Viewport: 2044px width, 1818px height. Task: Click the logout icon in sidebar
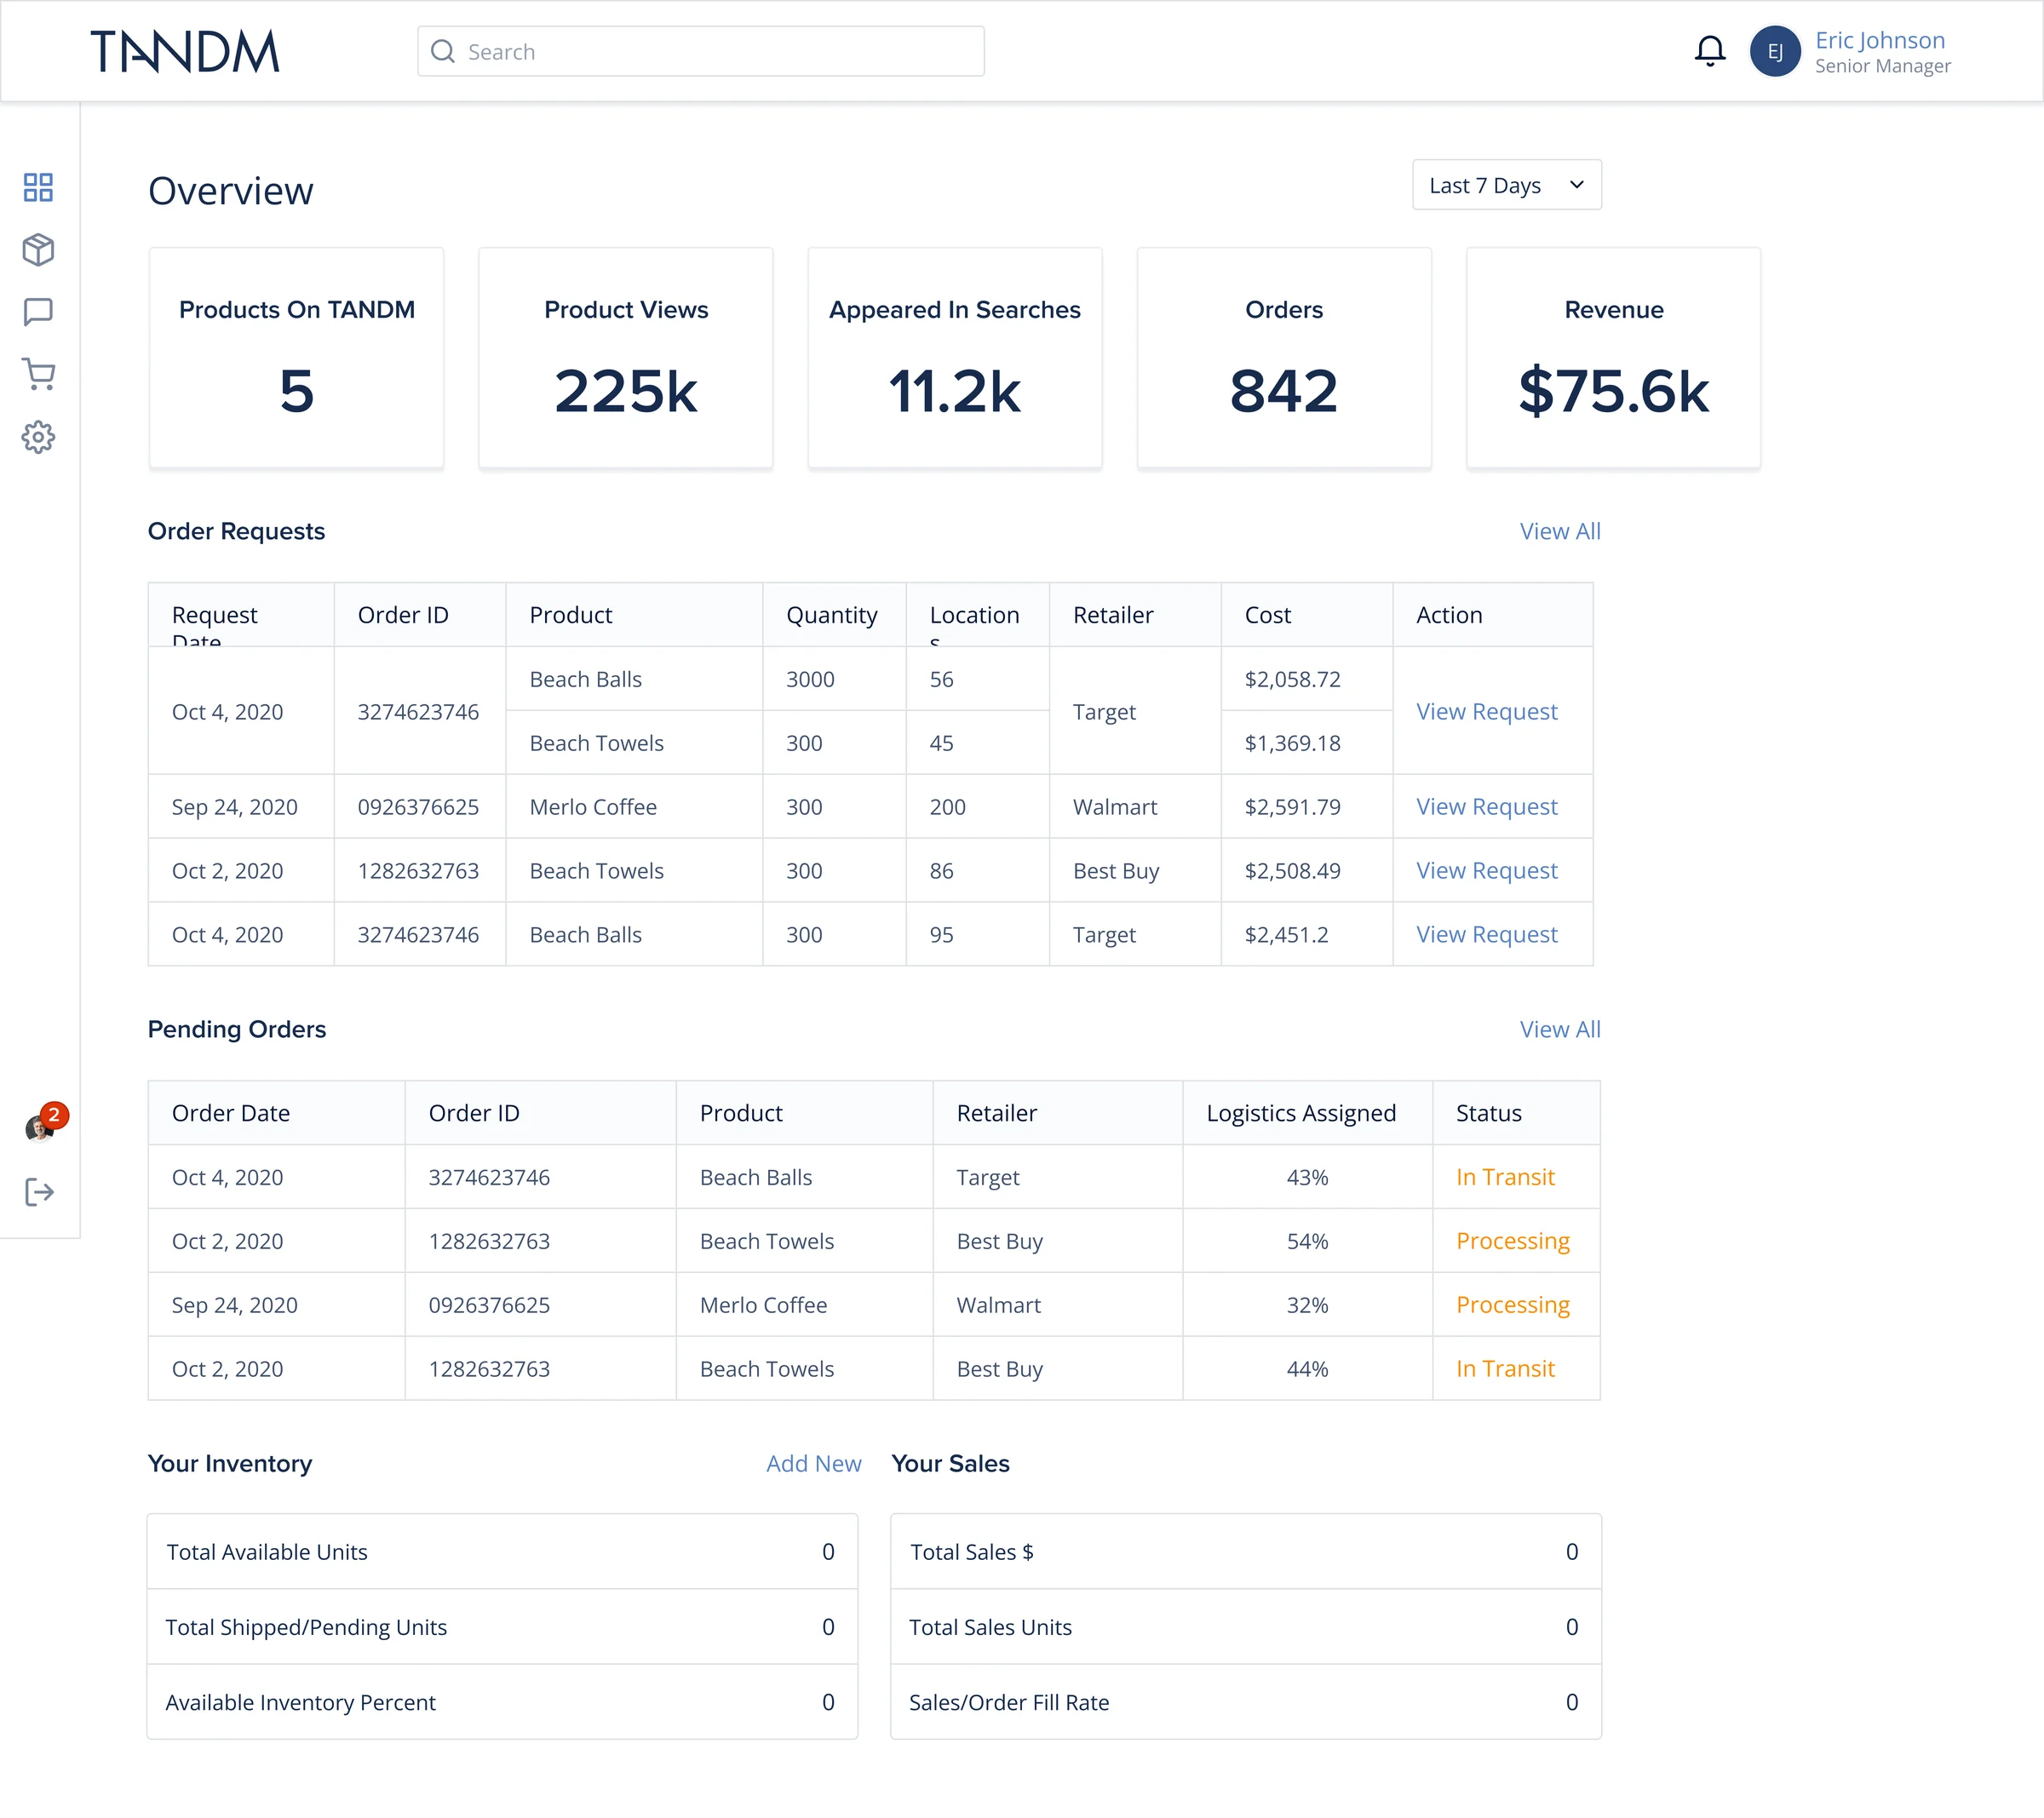point(39,1192)
